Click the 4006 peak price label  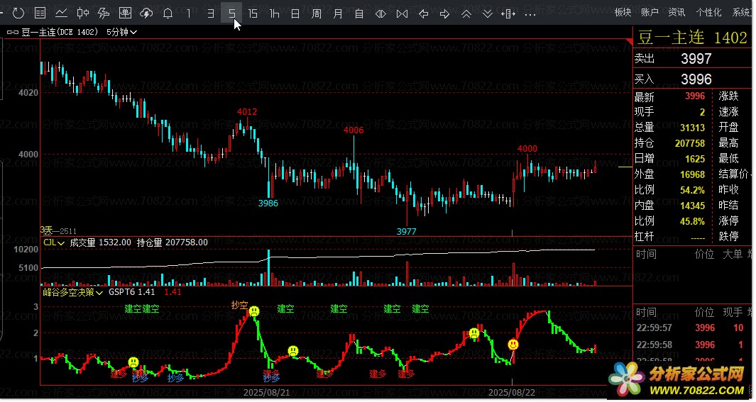(354, 130)
